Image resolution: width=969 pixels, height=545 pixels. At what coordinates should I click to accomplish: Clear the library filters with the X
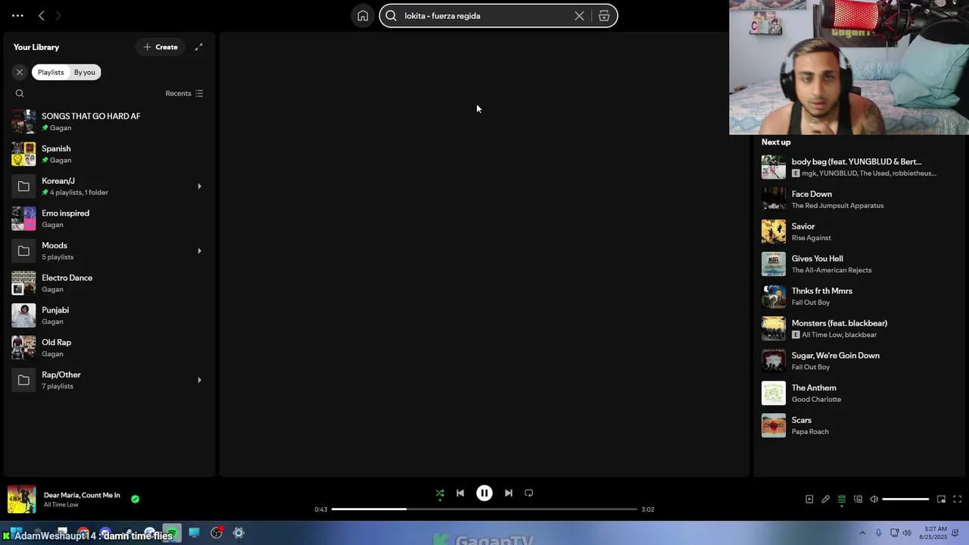[x=20, y=72]
